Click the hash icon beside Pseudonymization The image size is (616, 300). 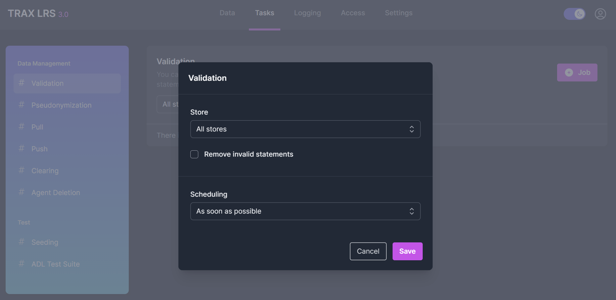pos(22,105)
